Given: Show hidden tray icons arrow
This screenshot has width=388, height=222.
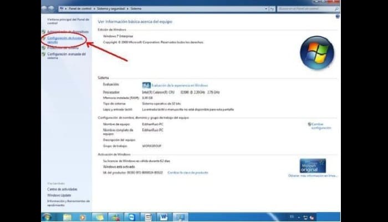Looking at the screenshot, I should [299, 218].
